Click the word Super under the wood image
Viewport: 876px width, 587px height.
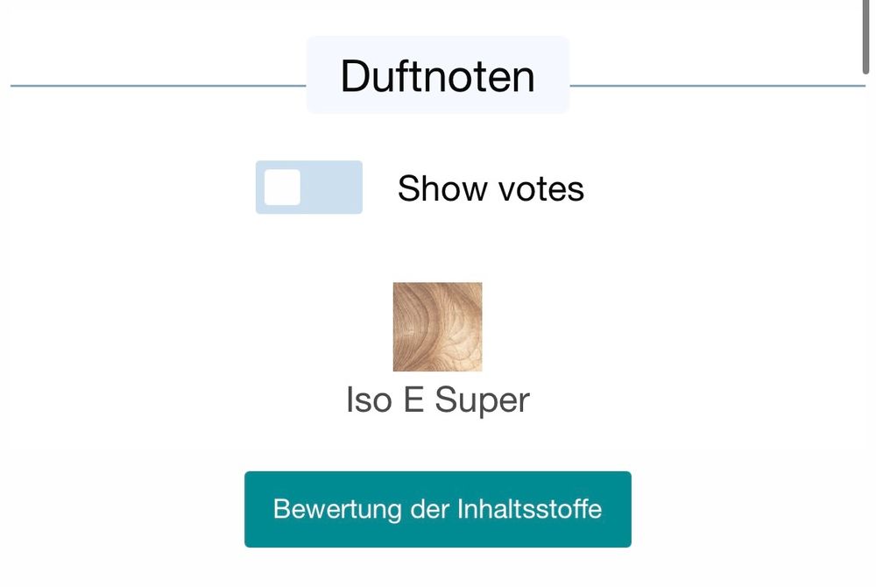coord(482,400)
